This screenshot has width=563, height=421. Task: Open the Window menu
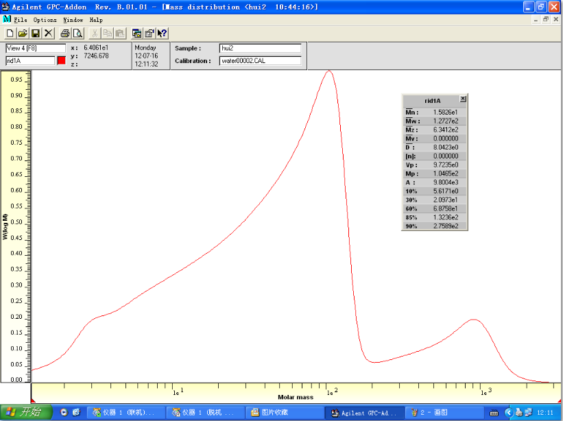[x=73, y=20]
